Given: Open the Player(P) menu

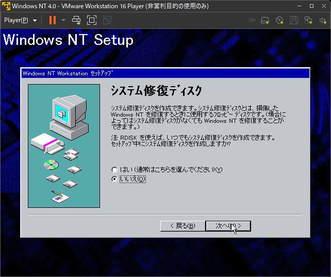Looking at the screenshot, I should point(20,20).
